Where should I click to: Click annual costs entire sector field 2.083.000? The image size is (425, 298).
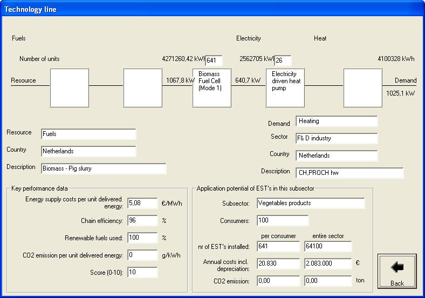point(328,263)
